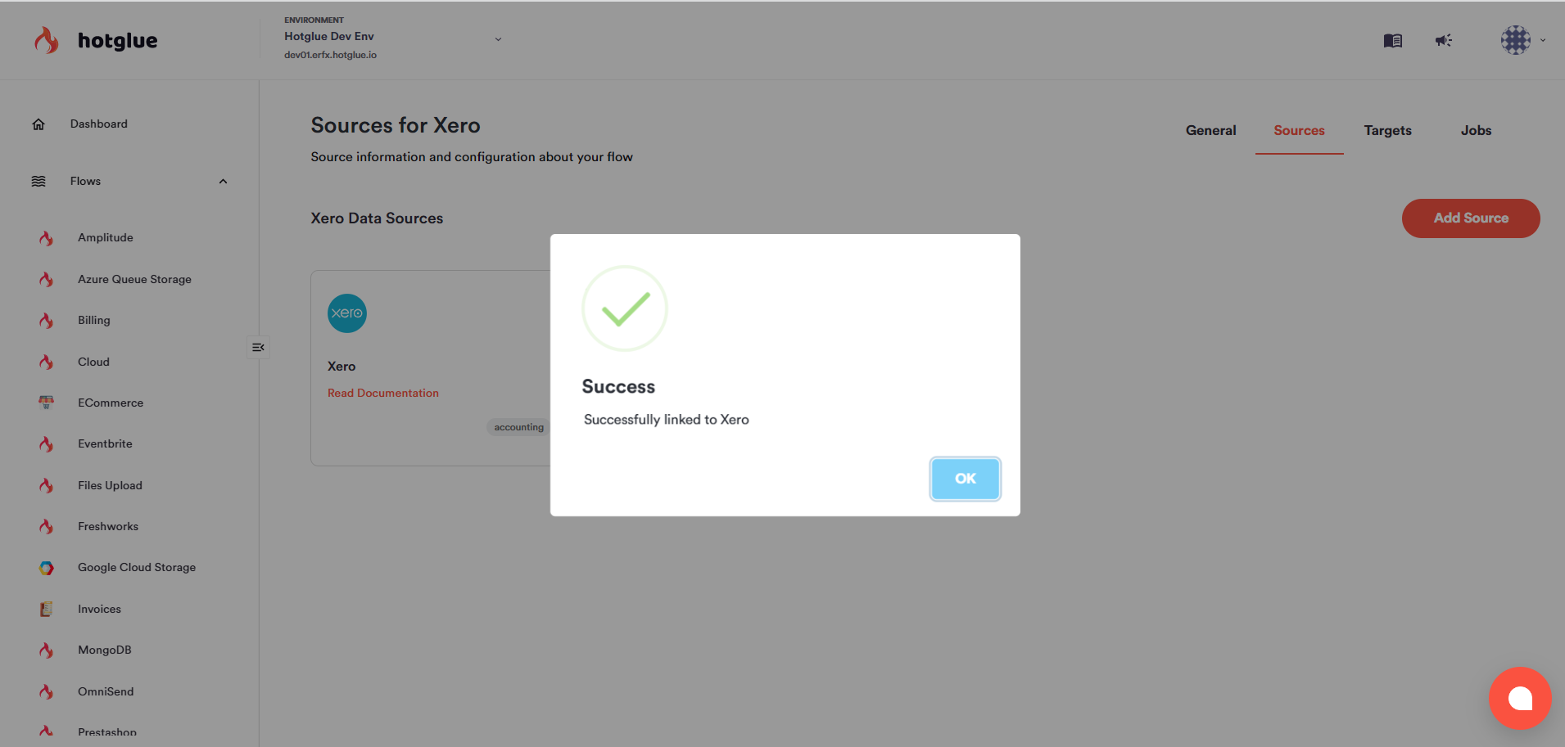Select ECommerce flow in sidebar
Viewport: 1565px width, 747px height.
point(111,403)
